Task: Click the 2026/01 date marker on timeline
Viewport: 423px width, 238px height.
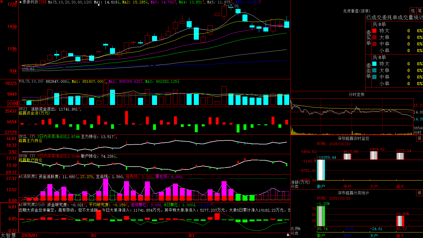Action: 30,235
